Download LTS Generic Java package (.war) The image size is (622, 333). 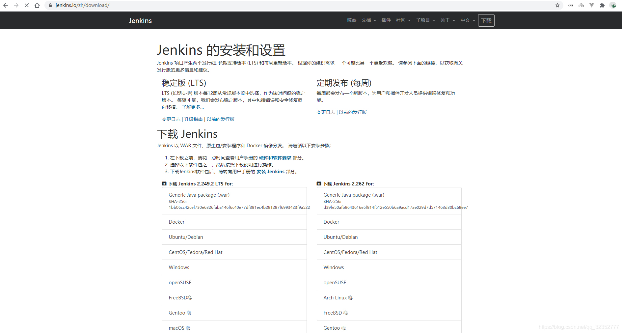(x=234, y=201)
